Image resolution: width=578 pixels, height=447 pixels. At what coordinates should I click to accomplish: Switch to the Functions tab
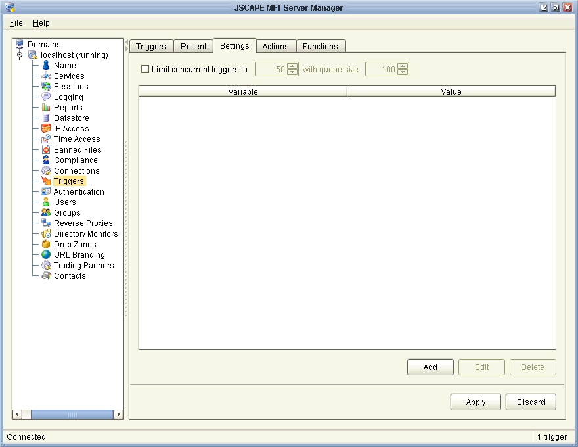321,46
